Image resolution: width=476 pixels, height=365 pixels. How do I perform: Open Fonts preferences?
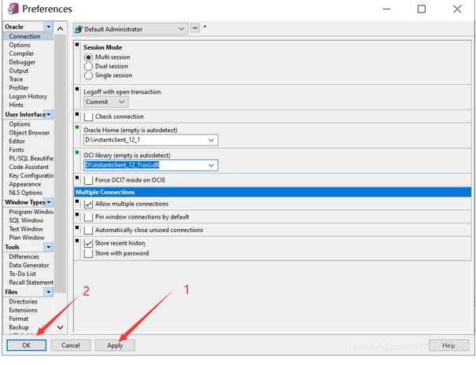click(x=17, y=150)
